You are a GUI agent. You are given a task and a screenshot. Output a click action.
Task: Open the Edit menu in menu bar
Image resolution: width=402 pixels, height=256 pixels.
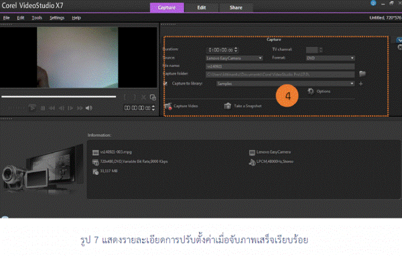(x=21, y=17)
